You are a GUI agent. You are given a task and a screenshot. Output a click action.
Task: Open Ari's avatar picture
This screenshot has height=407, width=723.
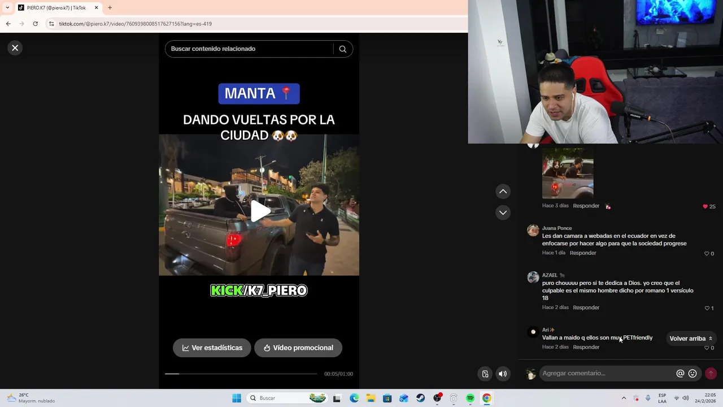[533, 332]
